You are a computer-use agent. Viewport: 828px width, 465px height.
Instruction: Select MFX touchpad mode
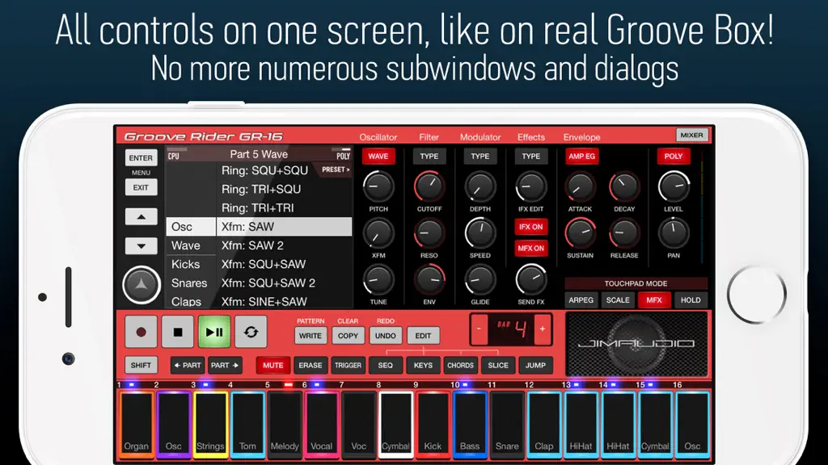click(x=653, y=300)
